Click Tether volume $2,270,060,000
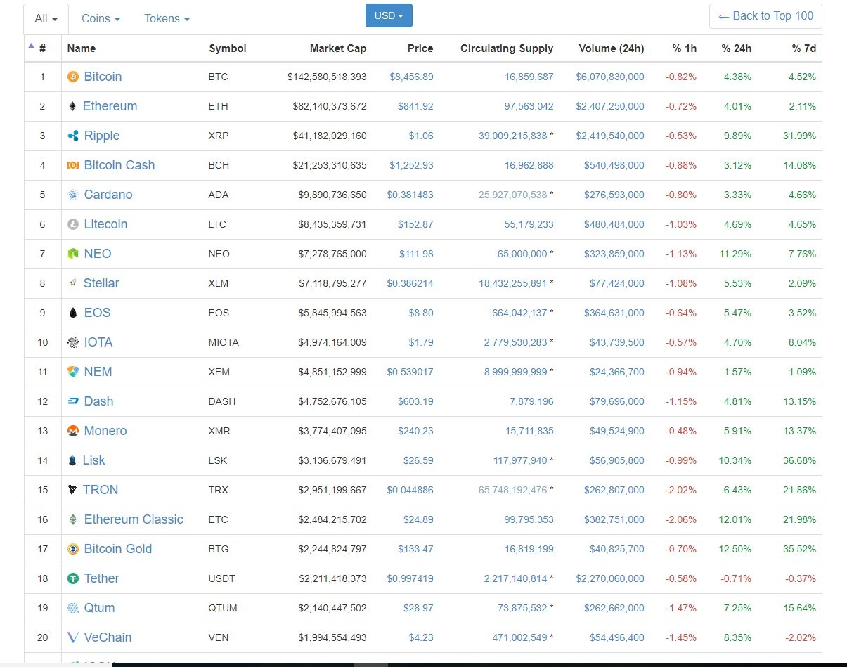 click(610, 578)
